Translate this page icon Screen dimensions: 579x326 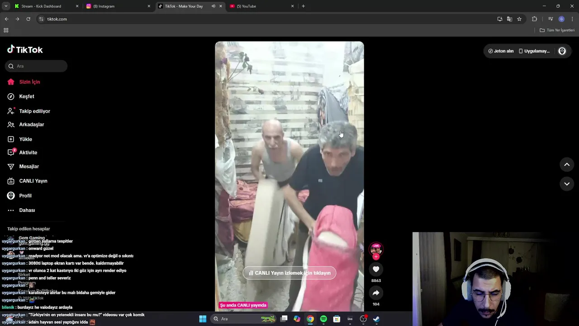509,19
